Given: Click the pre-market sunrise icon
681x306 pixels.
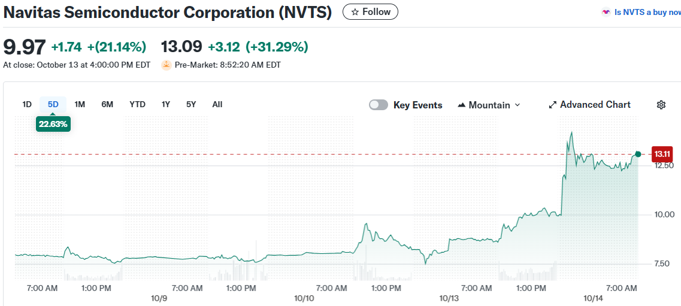Looking at the screenshot, I should tap(167, 65).
